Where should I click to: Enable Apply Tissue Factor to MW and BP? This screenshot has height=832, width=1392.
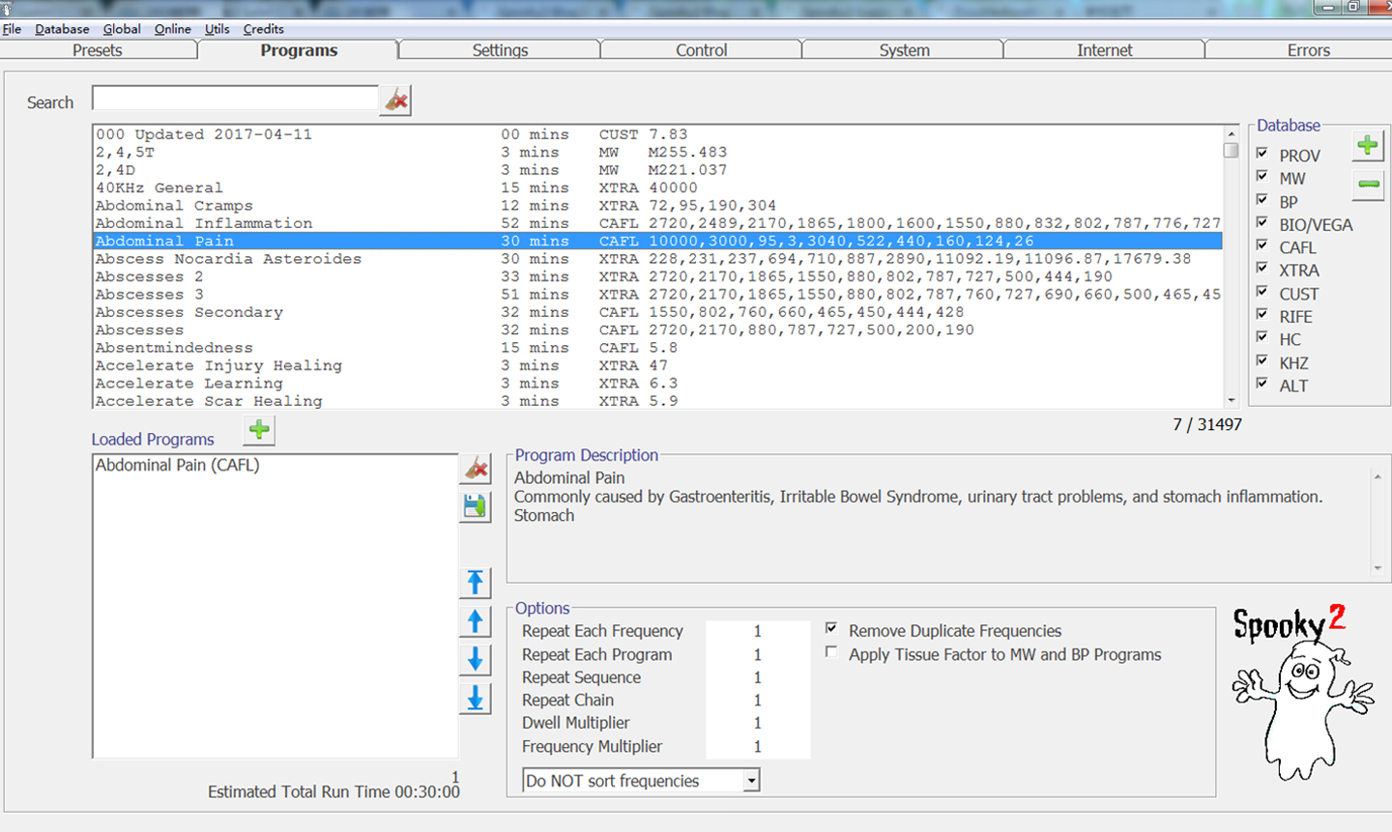click(831, 652)
